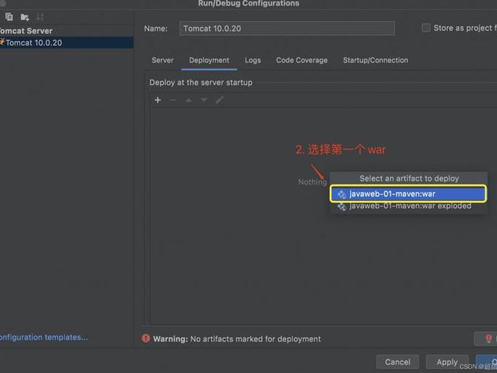Open the Deployment tab
Screen dimensions: 497x373
pos(209,60)
